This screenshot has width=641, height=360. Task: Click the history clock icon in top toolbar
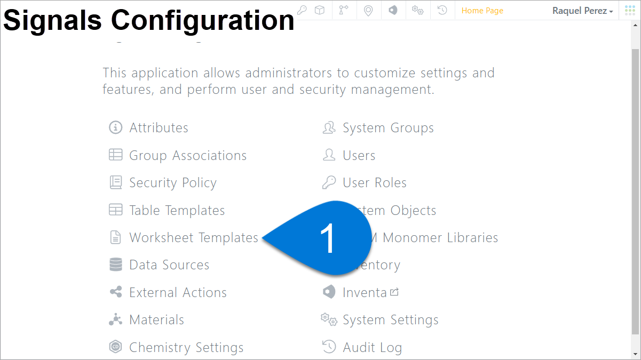click(442, 10)
